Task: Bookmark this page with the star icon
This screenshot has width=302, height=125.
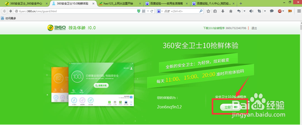Action: 208,11
